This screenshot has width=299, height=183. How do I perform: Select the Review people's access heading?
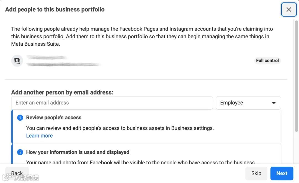coord(54,118)
